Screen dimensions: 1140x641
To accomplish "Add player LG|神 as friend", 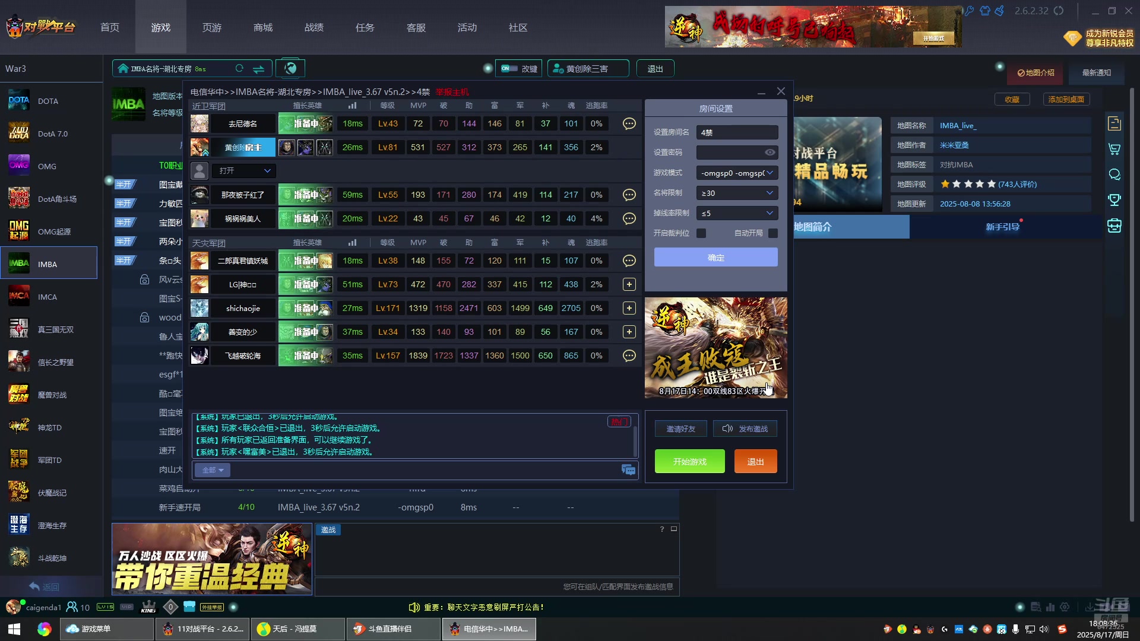I will [629, 284].
